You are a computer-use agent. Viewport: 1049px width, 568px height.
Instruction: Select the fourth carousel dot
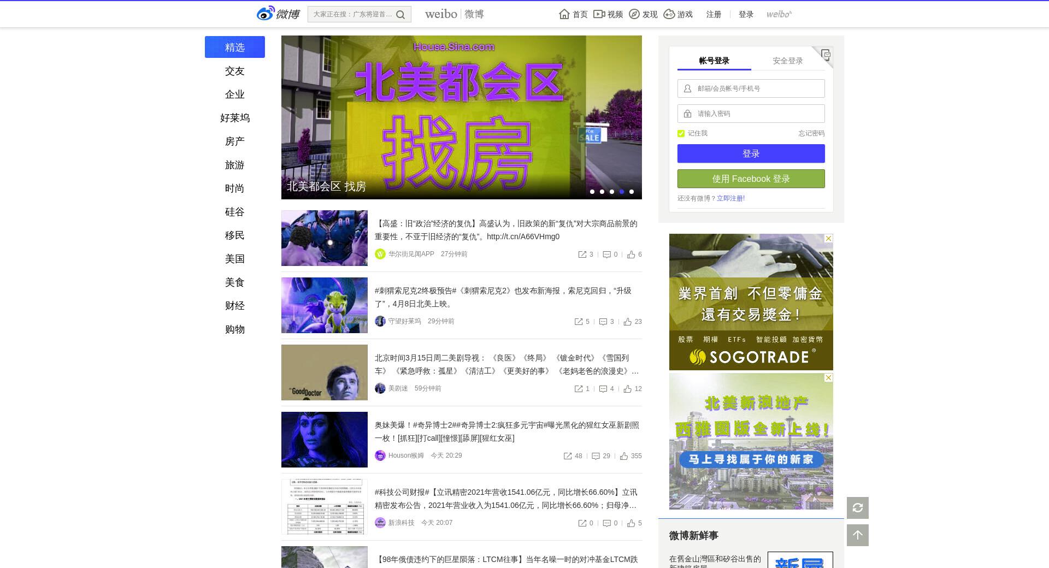pos(622,192)
